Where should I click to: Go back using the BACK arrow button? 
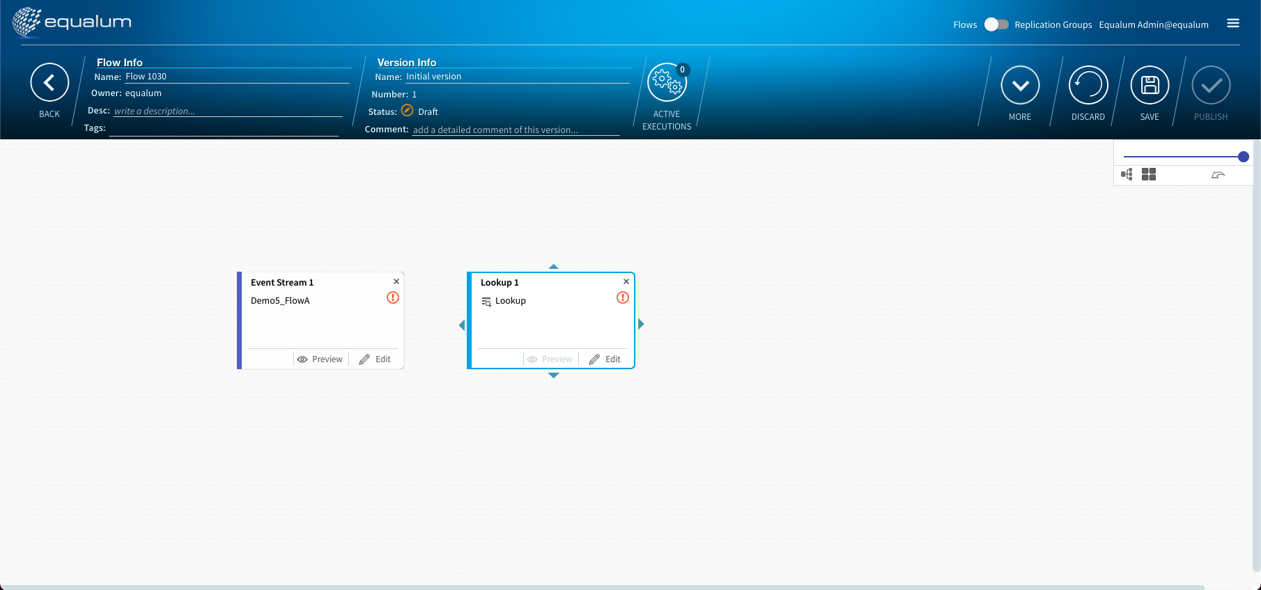pos(49,82)
